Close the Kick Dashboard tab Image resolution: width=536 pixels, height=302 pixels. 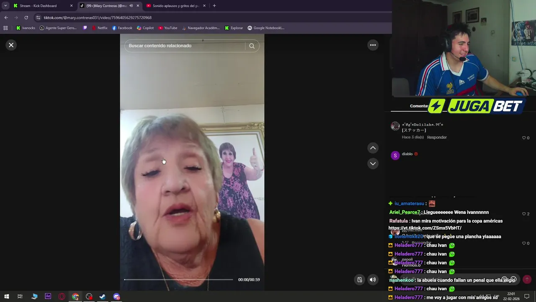tap(71, 6)
